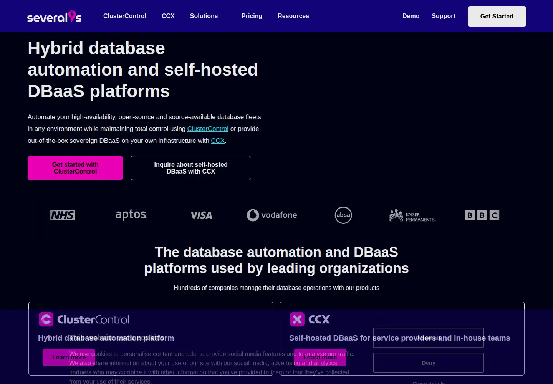Go to the Pricing page
The width and height of the screenshot is (553, 384).
(x=252, y=16)
